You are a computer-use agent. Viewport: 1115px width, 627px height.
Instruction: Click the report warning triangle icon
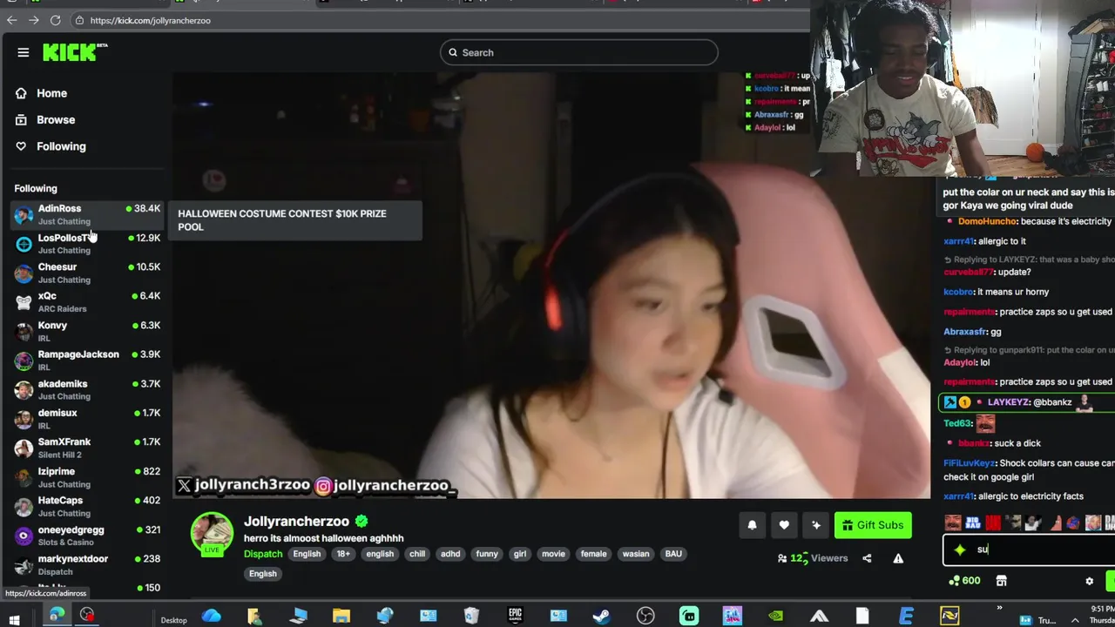pyautogui.click(x=898, y=558)
